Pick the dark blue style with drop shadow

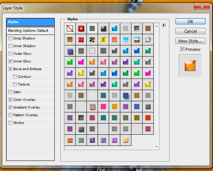126,95
